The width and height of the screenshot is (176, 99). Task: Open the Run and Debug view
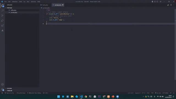[x=2, y=21]
